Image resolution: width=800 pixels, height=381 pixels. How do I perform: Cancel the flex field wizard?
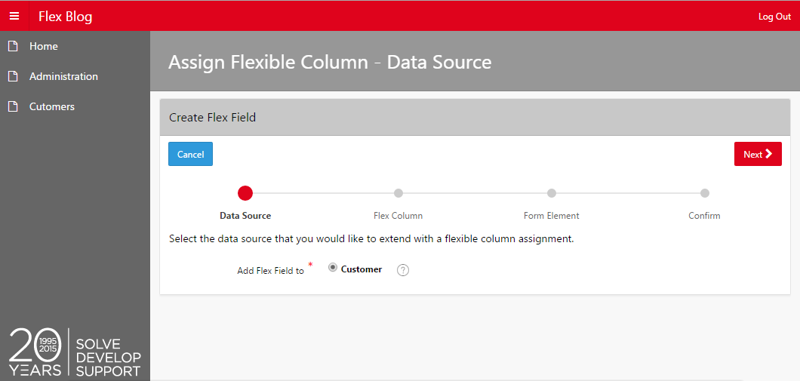click(x=190, y=154)
